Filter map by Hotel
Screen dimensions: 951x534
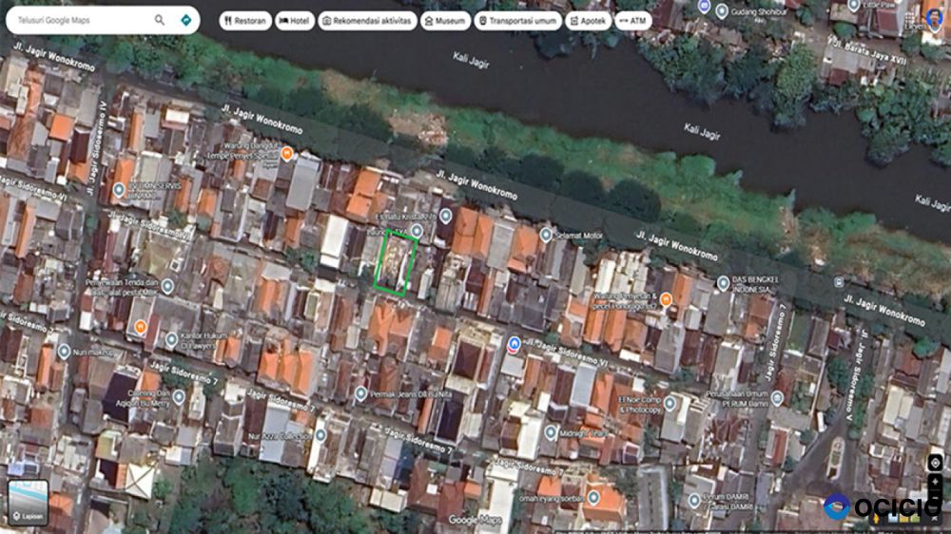pyautogui.click(x=295, y=20)
